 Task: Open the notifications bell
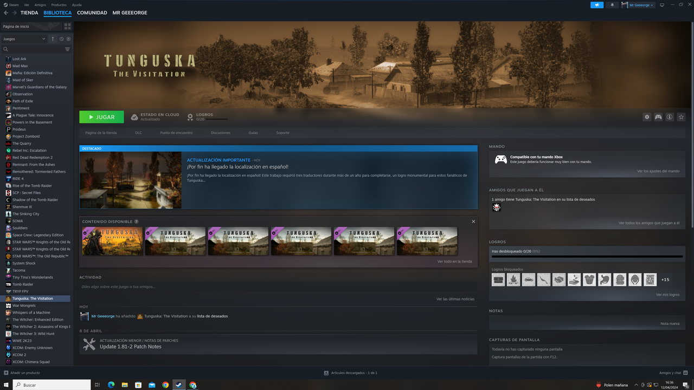(613, 5)
